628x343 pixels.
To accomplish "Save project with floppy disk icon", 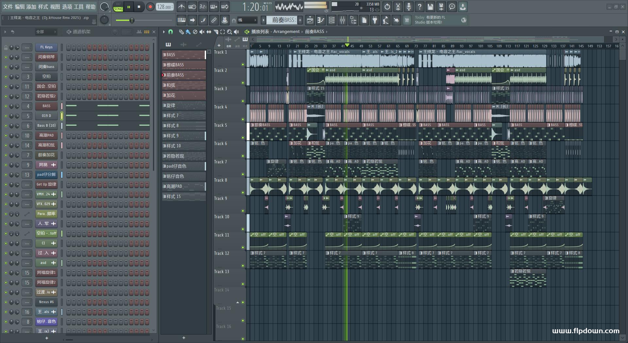I will point(430,7).
